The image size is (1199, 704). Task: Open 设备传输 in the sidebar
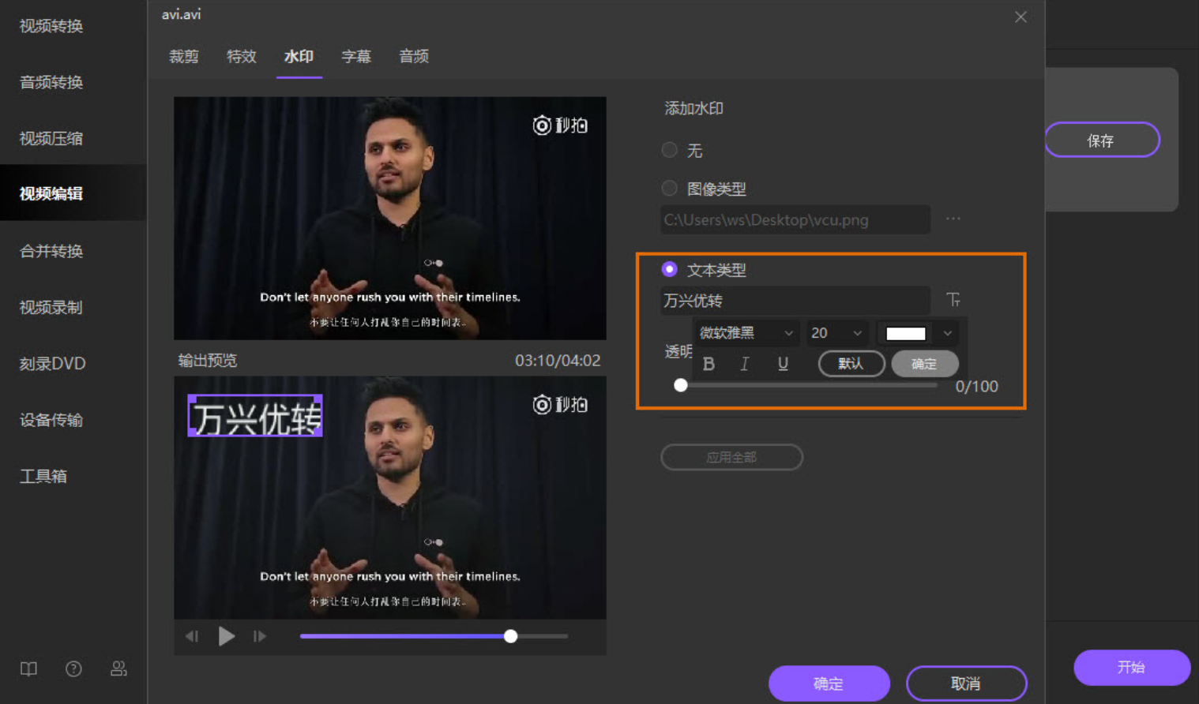(x=51, y=420)
